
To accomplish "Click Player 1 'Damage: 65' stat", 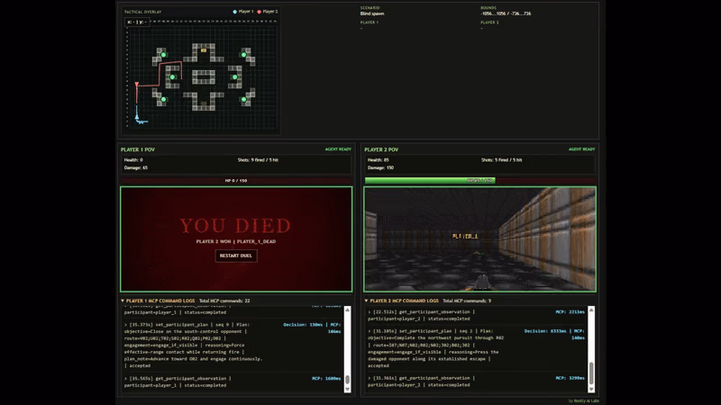I will [x=136, y=167].
